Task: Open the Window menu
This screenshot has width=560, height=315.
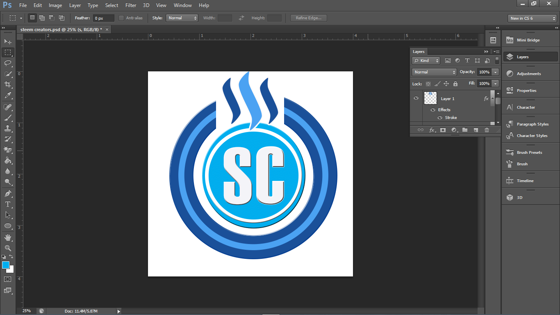Action: click(x=182, y=5)
